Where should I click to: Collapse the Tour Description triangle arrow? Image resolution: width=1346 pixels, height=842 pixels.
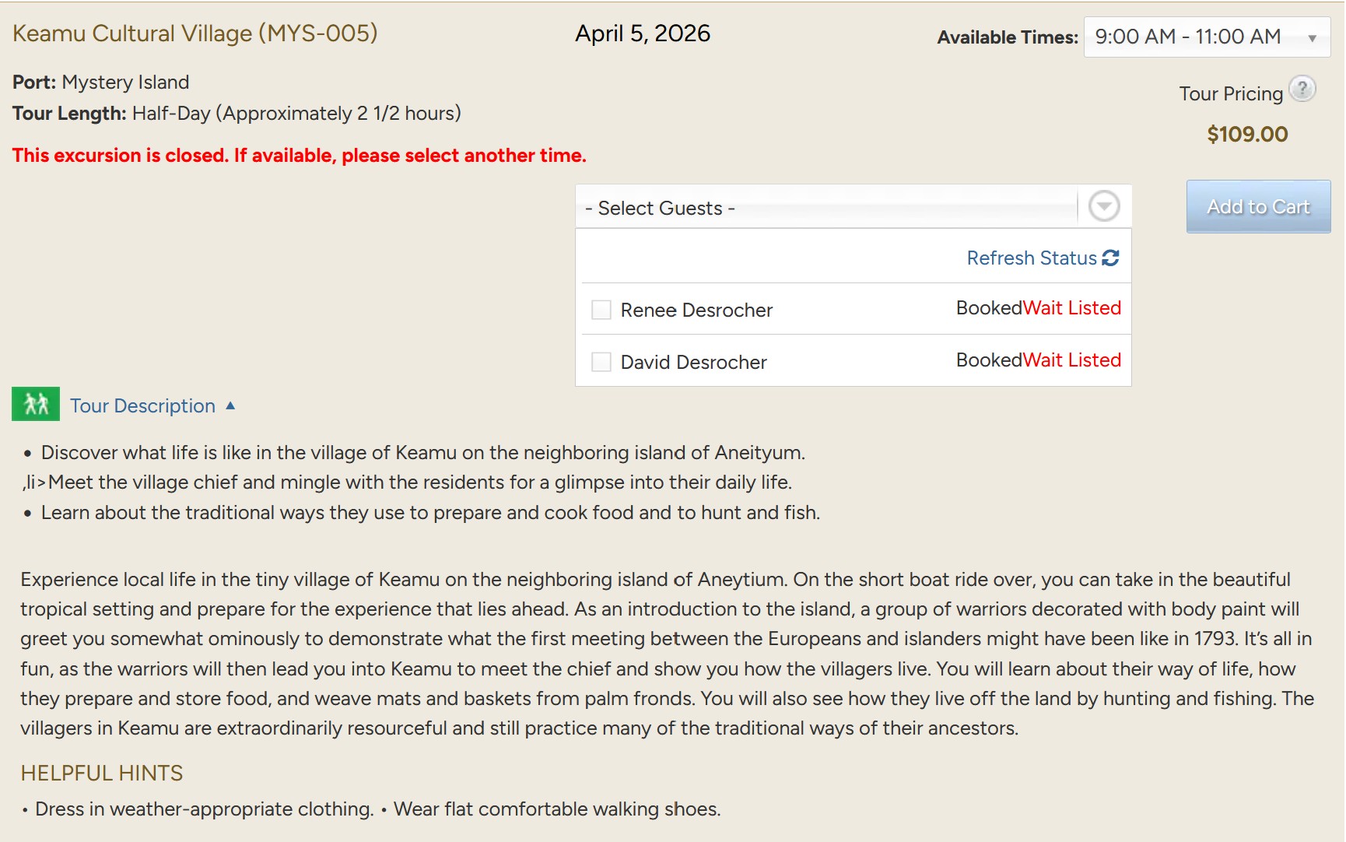(x=230, y=405)
